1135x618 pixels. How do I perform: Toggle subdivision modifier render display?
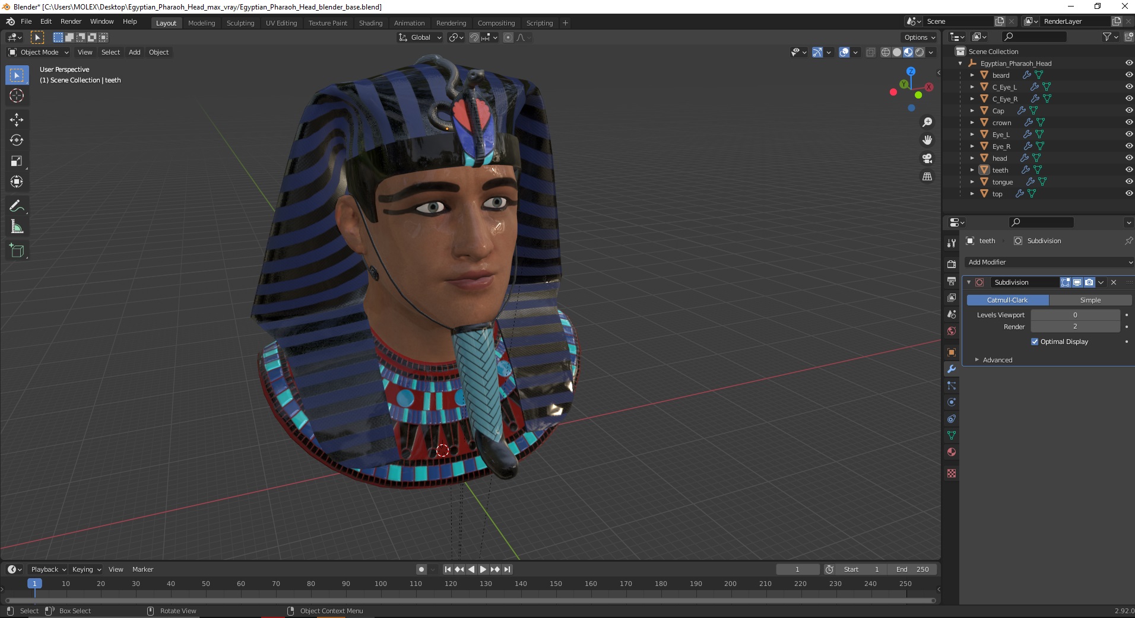pyautogui.click(x=1089, y=282)
